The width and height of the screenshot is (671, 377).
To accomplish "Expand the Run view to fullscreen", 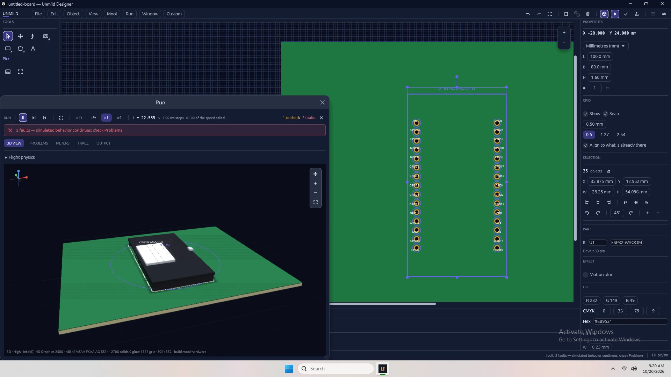I will [61, 118].
